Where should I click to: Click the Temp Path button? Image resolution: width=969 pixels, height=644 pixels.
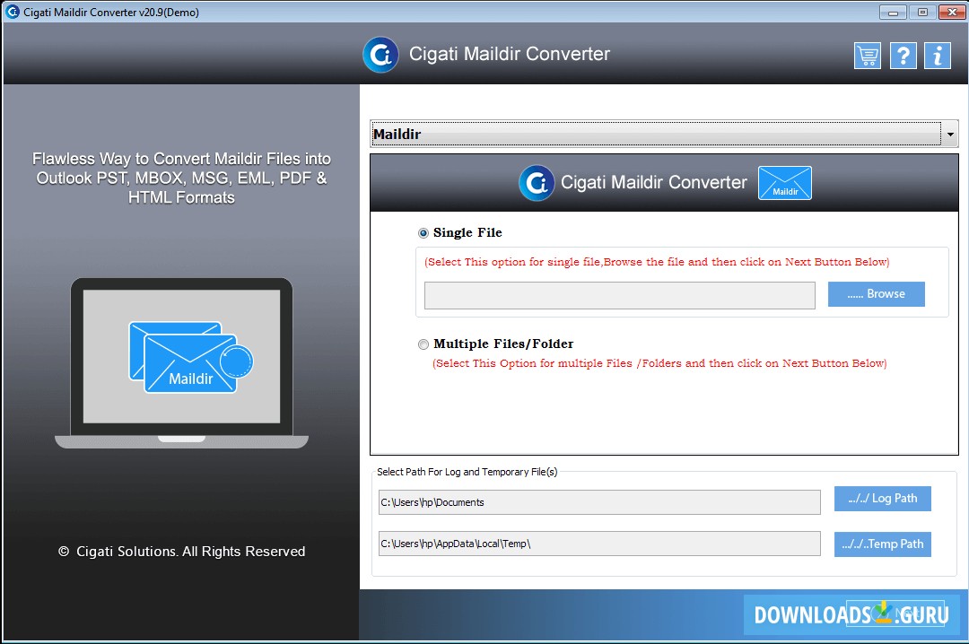(x=882, y=544)
